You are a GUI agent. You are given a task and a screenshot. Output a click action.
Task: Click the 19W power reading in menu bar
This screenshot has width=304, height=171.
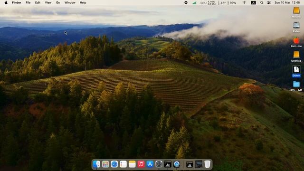232,3
